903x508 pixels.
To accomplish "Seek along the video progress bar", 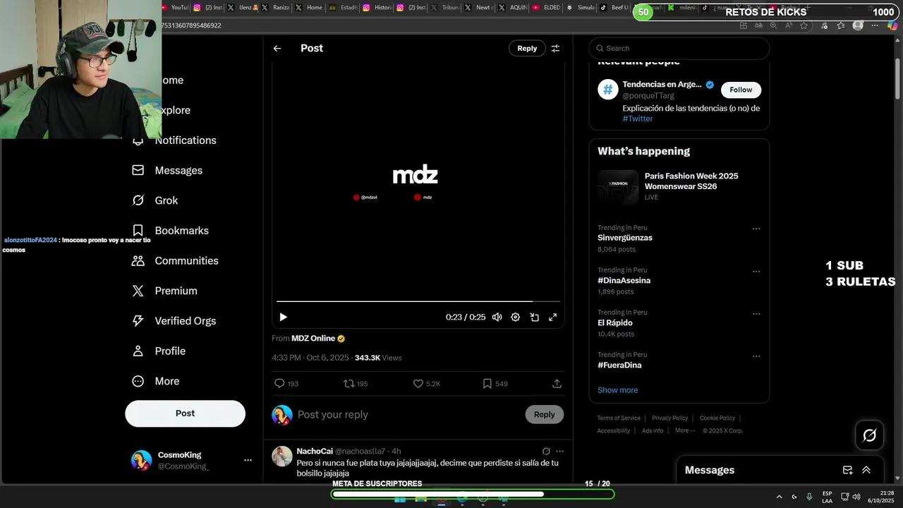I will point(418,301).
